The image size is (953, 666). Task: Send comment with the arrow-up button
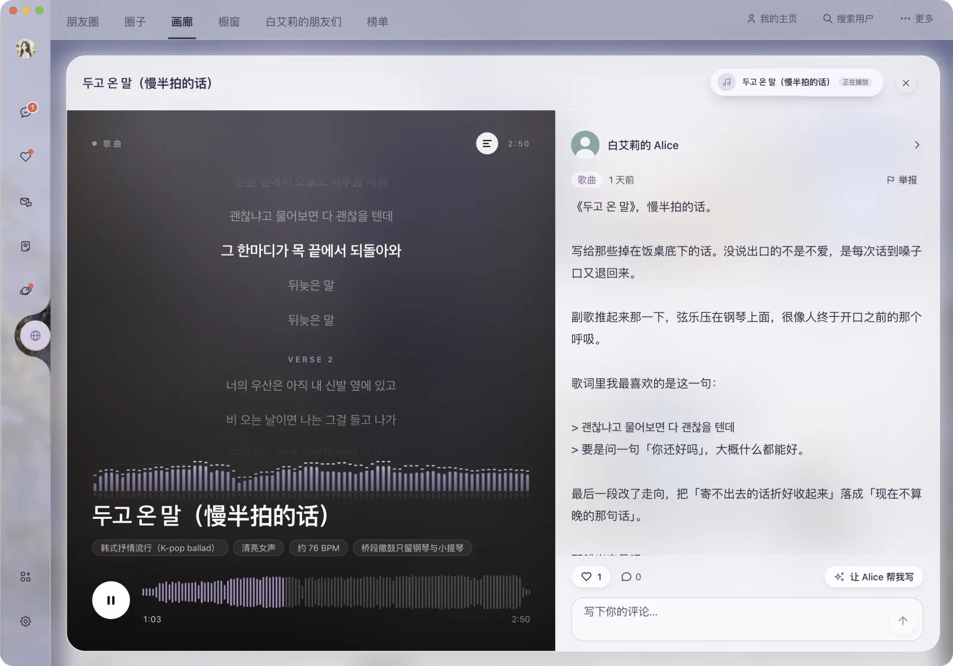902,621
